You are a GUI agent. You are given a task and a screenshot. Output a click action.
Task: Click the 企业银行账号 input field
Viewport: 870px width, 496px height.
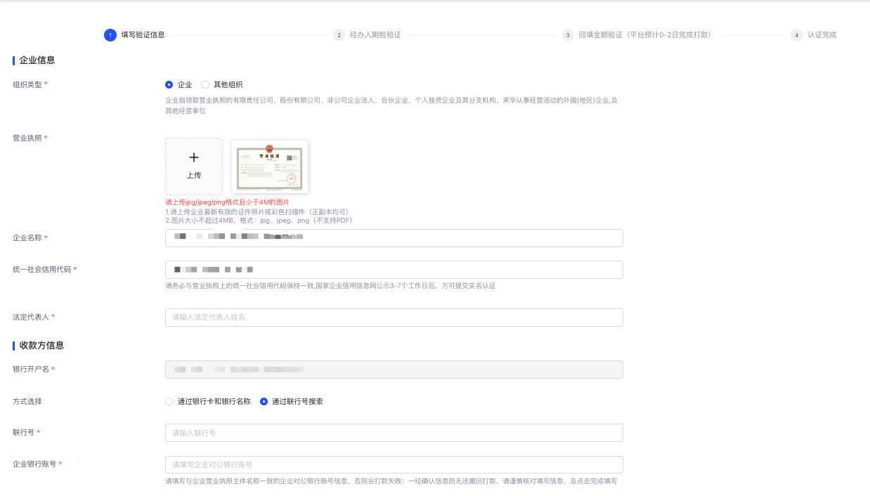(394, 465)
